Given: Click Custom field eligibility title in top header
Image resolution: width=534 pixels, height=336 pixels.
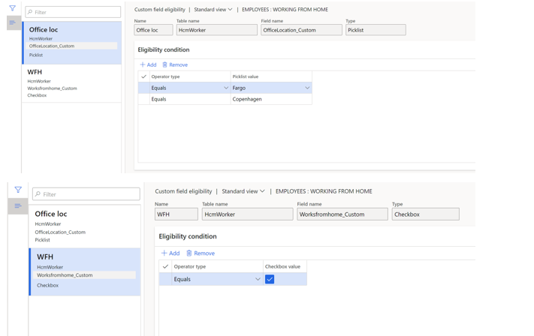Looking at the screenshot, I should click(x=160, y=10).
